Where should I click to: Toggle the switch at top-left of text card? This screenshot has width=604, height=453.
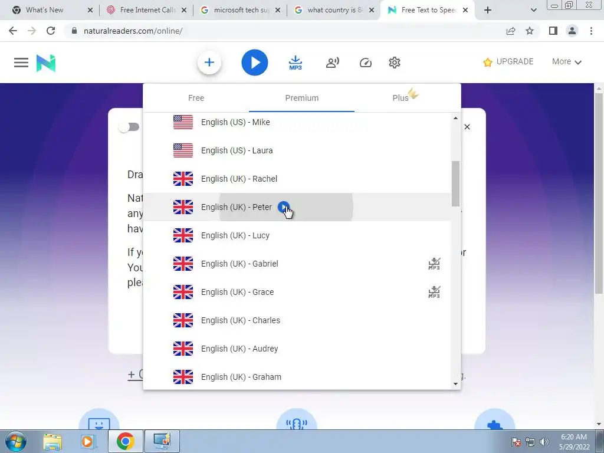click(x=129, y=127)
